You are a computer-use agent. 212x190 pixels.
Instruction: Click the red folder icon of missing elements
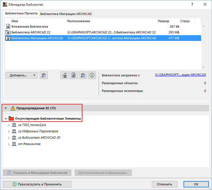11,118
